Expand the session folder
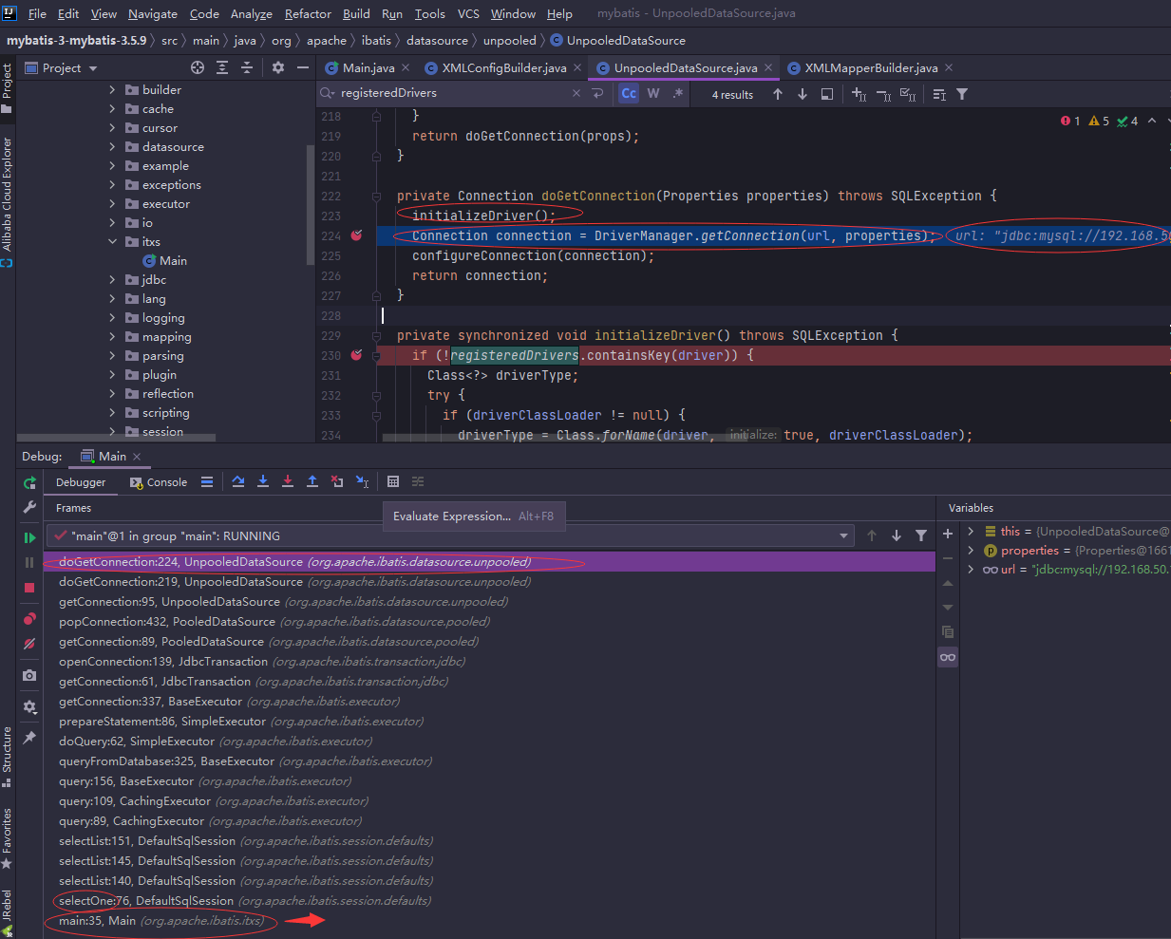This screenshot has height=939, width=1171. (x=112, y=431)
